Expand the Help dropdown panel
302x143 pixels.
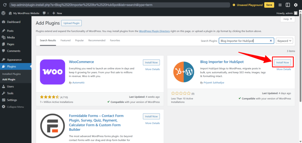[x=287, y=19]
